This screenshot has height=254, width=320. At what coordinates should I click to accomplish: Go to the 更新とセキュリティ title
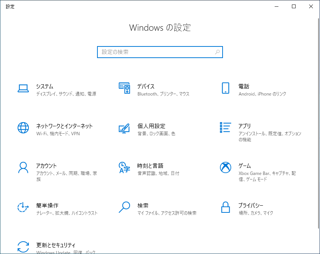[56, 245]
